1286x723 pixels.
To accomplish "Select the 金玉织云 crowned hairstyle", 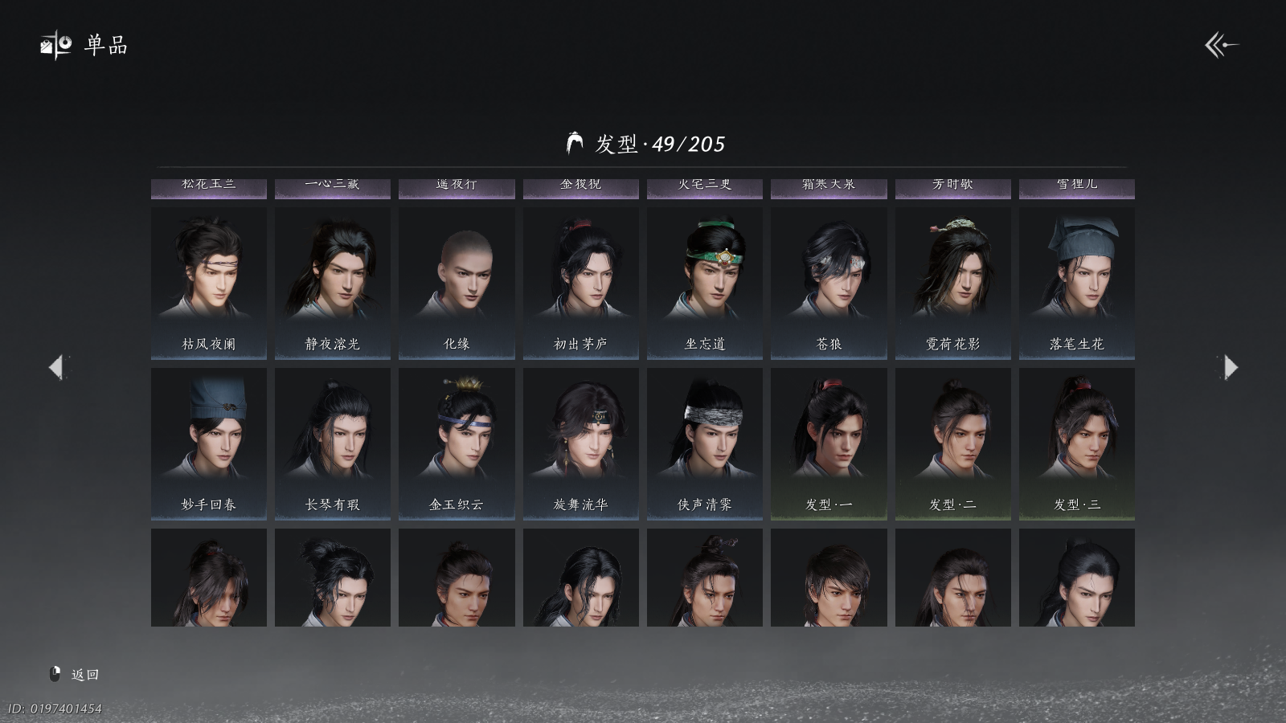I will pos(457,443).
